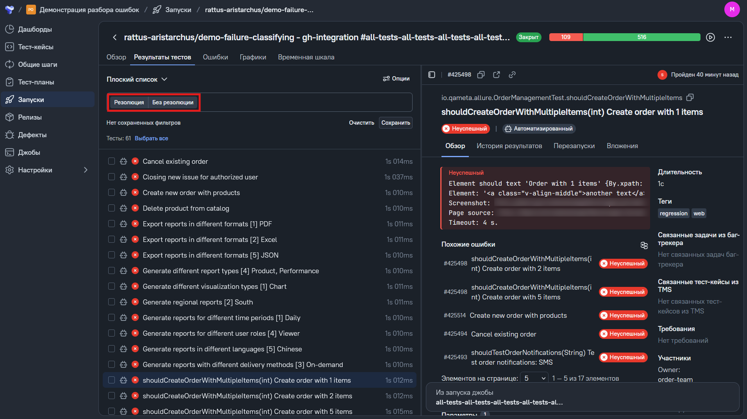
Task: Copy test result ID #425498 icon
Action: [481, 75]
